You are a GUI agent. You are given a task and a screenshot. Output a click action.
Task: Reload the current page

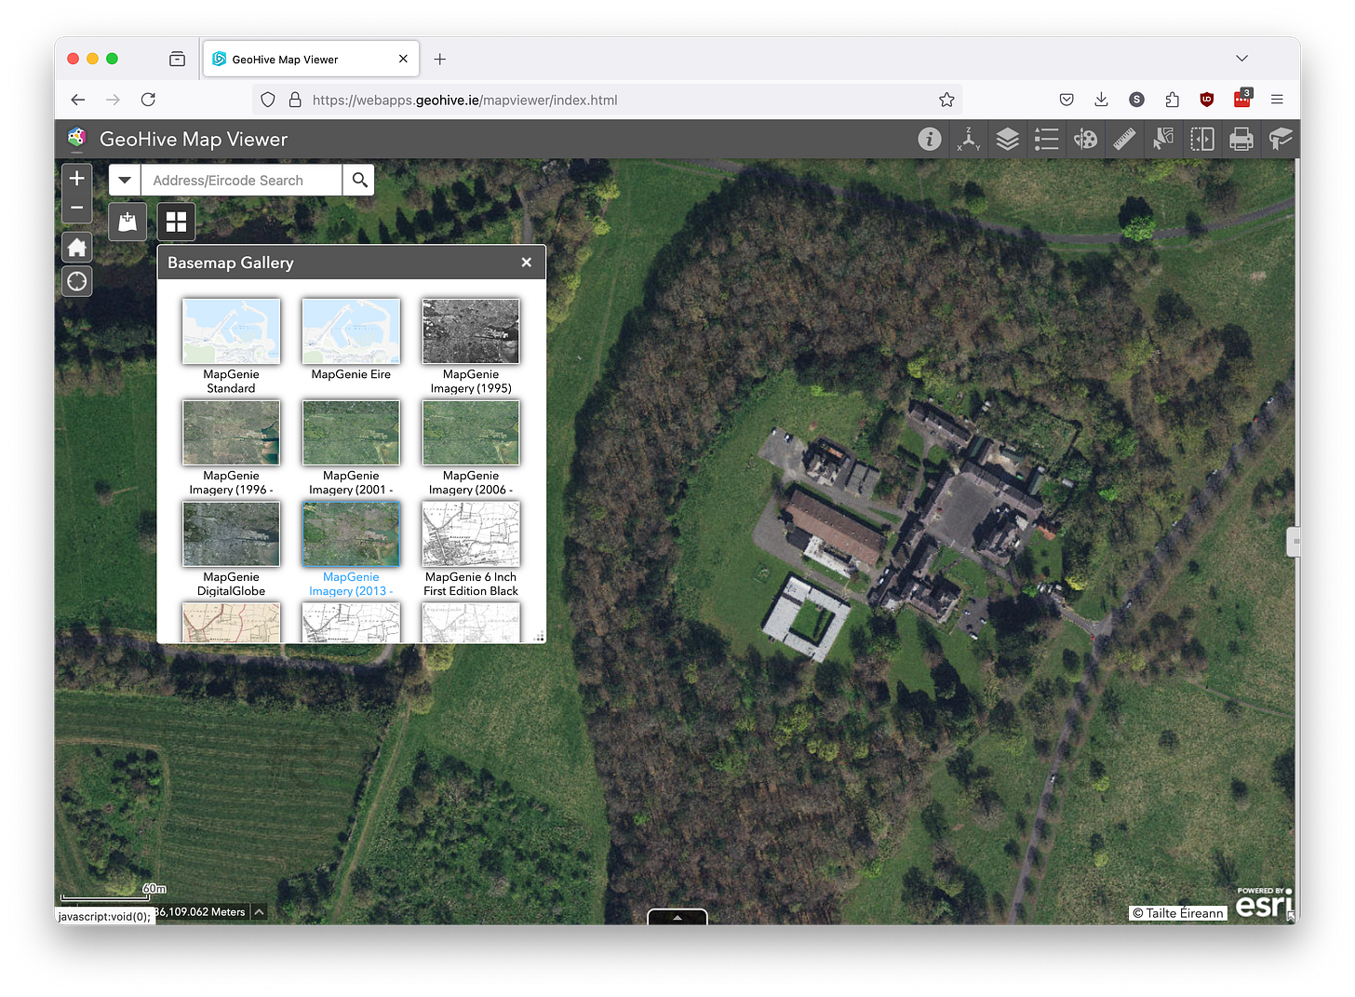pyautogui.click(x=148, y=100)
